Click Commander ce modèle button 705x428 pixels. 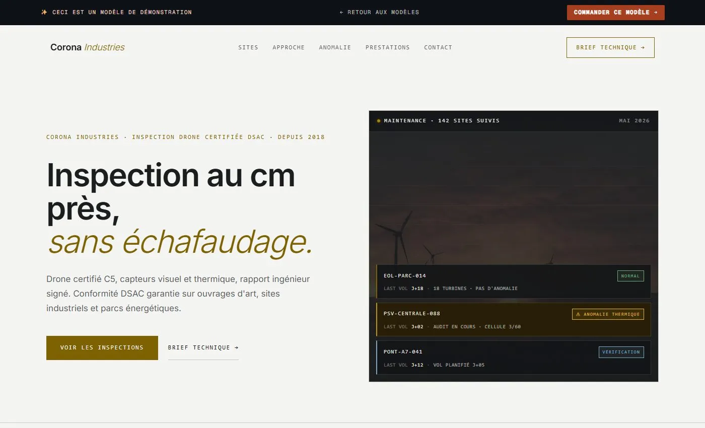pyautogui.click(x=616, y=13)
